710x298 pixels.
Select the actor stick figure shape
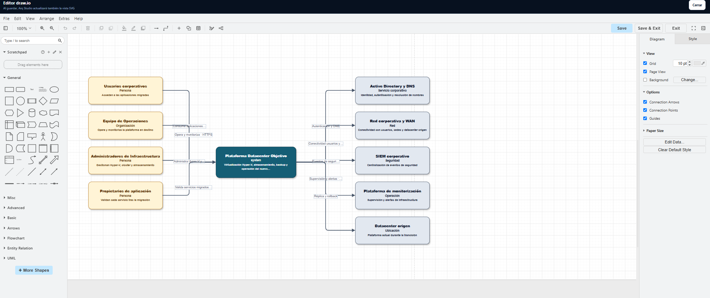[43, 136]
